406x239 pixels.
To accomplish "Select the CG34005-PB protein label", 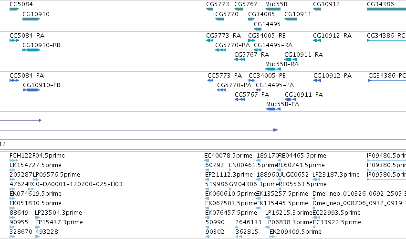I will tap(267, 75).
